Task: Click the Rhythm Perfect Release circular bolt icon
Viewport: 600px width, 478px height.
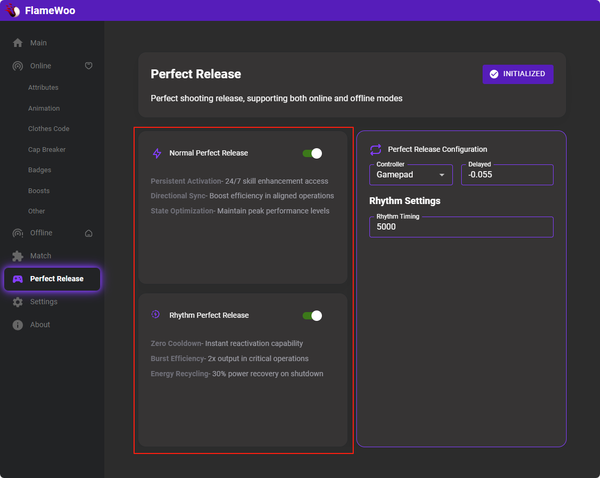Action: tap(155, 314)
